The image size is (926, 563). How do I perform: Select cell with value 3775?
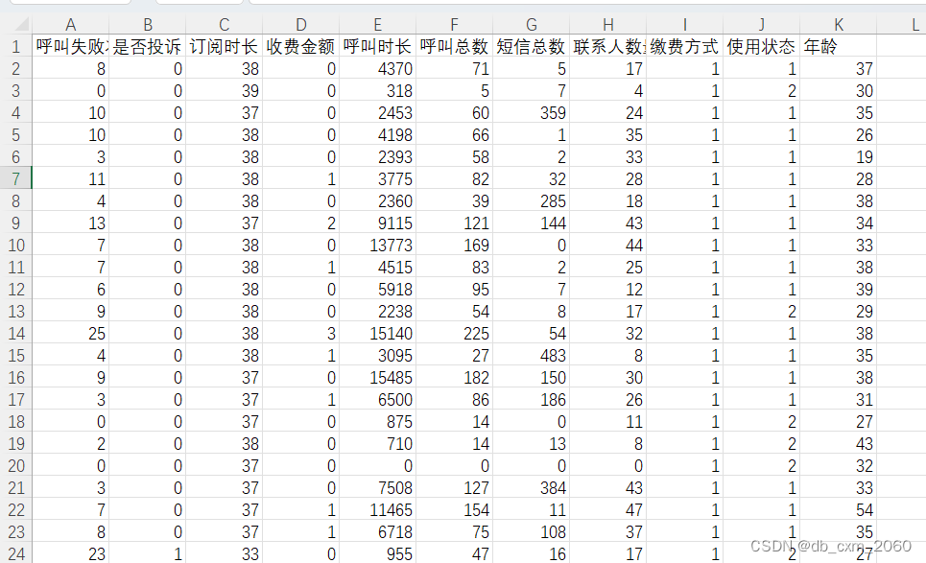click(377, 178)
